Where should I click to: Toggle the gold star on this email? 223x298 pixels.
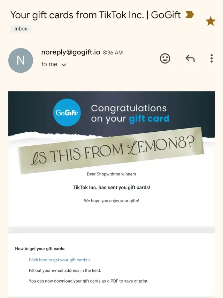[210, 21]
